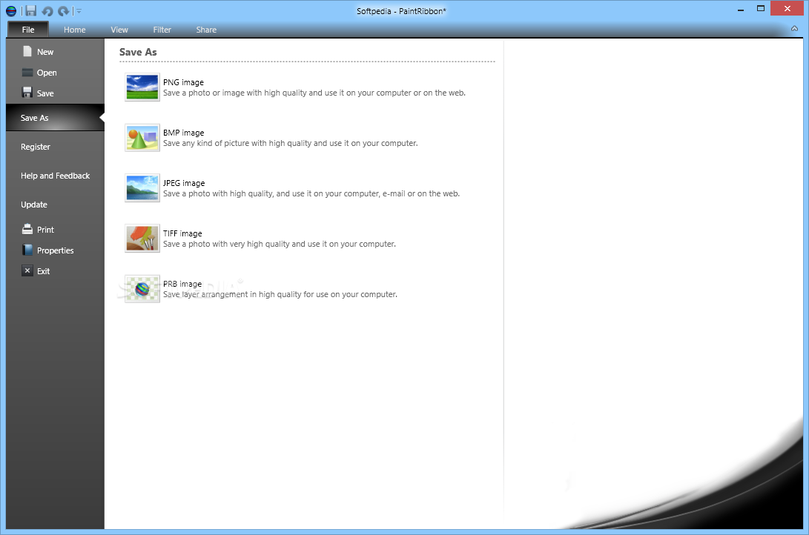Collapse the ribbon with the chevron icon
The image size is (809, 535).
[795, 29]
